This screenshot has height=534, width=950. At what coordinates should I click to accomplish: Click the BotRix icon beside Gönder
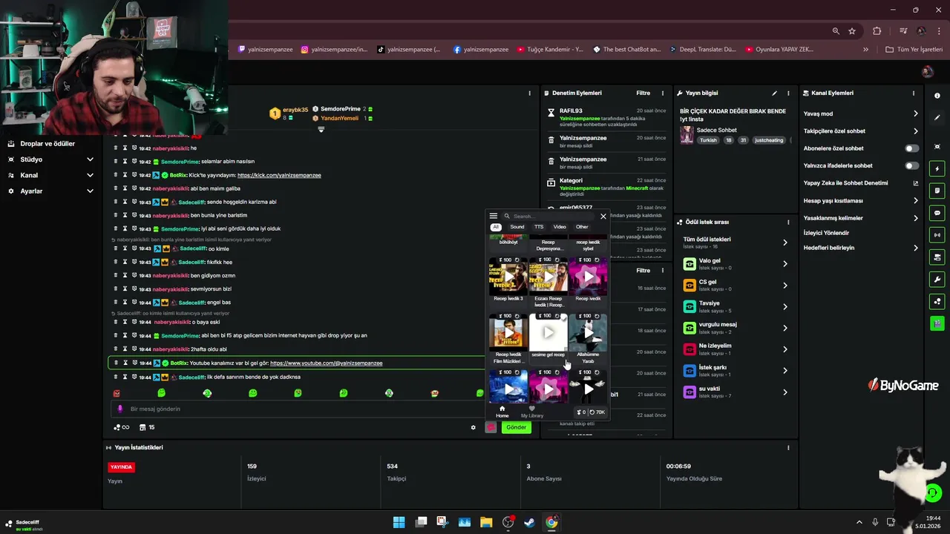point(491,427)
